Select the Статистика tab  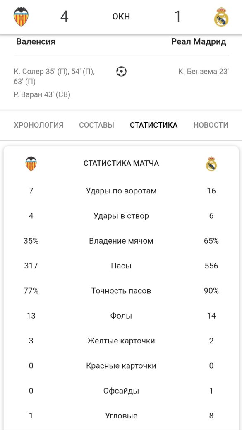click(153, 125)
